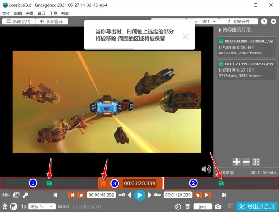Delete the source file via bottom trash icon
The image size is (279, 212).
[x=187, y=207]
